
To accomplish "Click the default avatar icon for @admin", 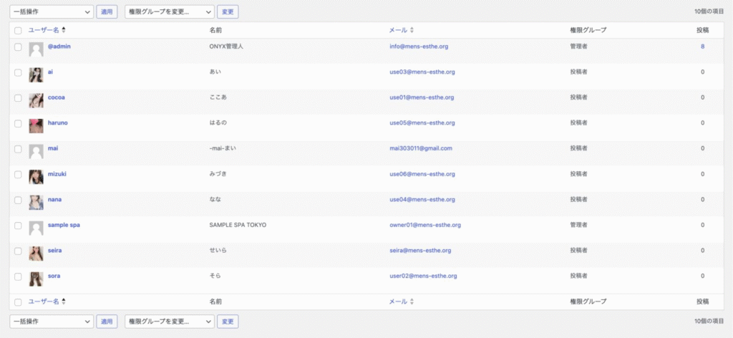I will (x=36, y=49).
